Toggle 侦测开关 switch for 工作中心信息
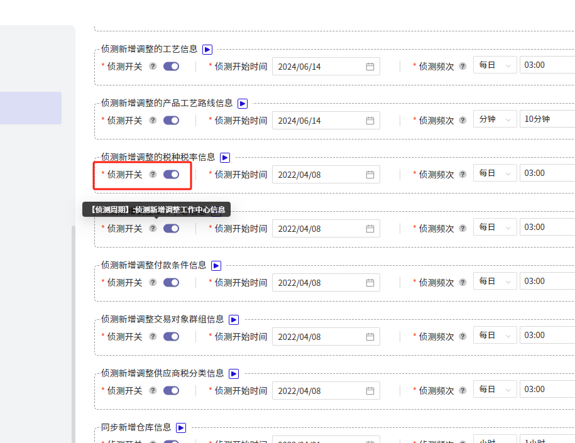Screen dimensions: 575x443 click(172, 229)
